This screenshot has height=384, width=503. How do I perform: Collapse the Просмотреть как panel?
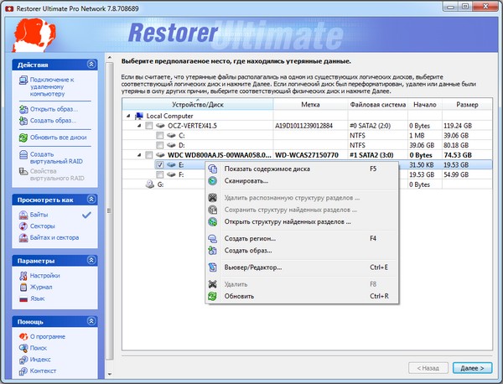91,200
